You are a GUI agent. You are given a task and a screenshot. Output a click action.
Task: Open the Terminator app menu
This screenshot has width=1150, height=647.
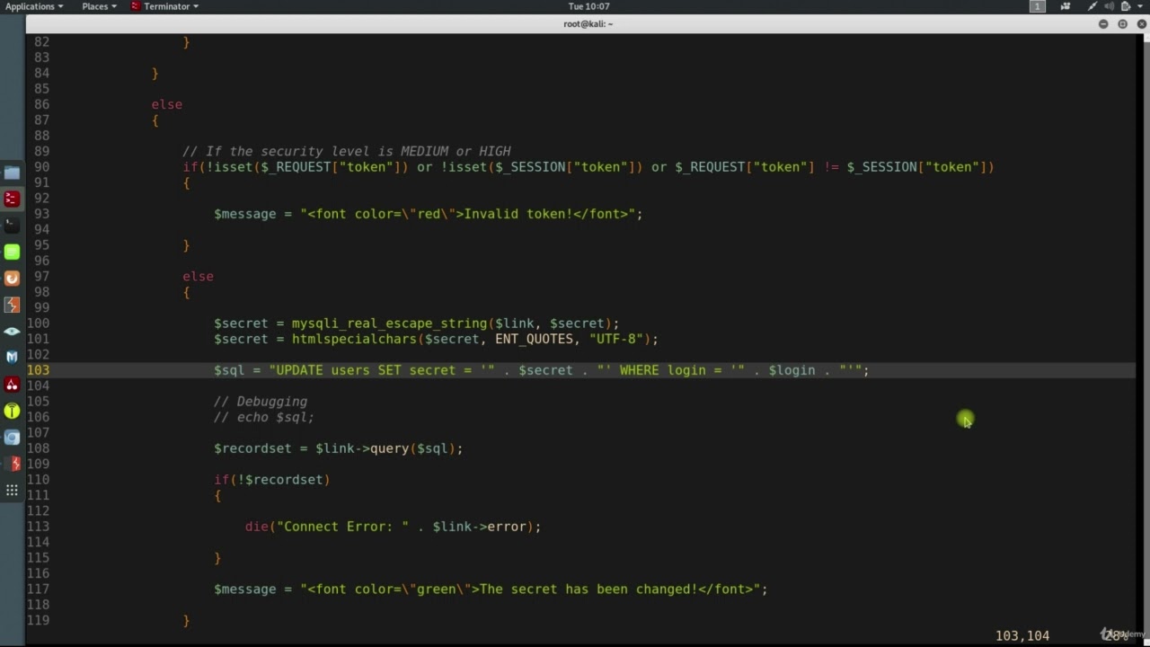(165, 6)
